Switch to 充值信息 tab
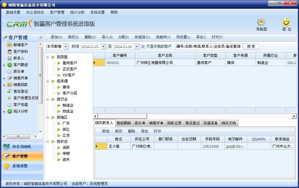Image resolution: width=299 pixels, height=188 pixels. pyautogui.click(x=210, y=123)
